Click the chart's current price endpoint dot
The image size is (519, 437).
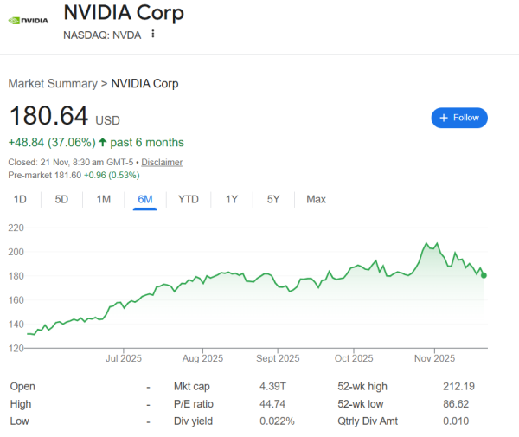(x=484, y=275)
